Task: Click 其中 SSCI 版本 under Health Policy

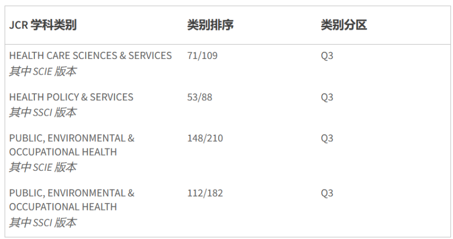Action: pos(43,112)
